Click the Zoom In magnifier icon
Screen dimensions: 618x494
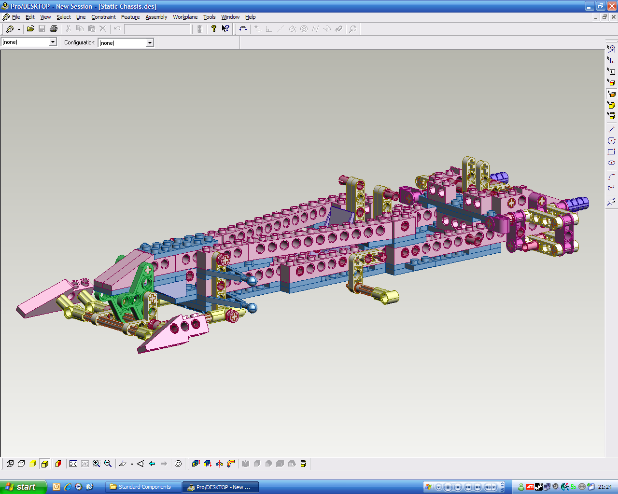click(x=97, y=464)
